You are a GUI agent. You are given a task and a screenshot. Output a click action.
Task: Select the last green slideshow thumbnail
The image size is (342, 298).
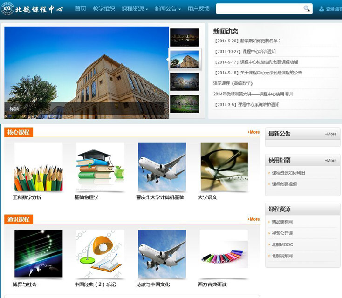point(185,104)
